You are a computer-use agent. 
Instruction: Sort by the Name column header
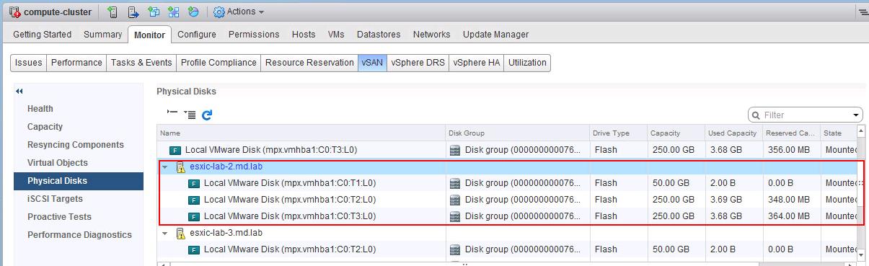point(301,133)
